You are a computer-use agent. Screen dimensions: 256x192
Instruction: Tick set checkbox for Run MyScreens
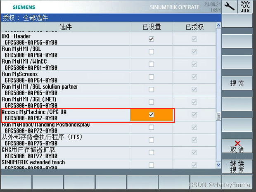pos(151,77)
